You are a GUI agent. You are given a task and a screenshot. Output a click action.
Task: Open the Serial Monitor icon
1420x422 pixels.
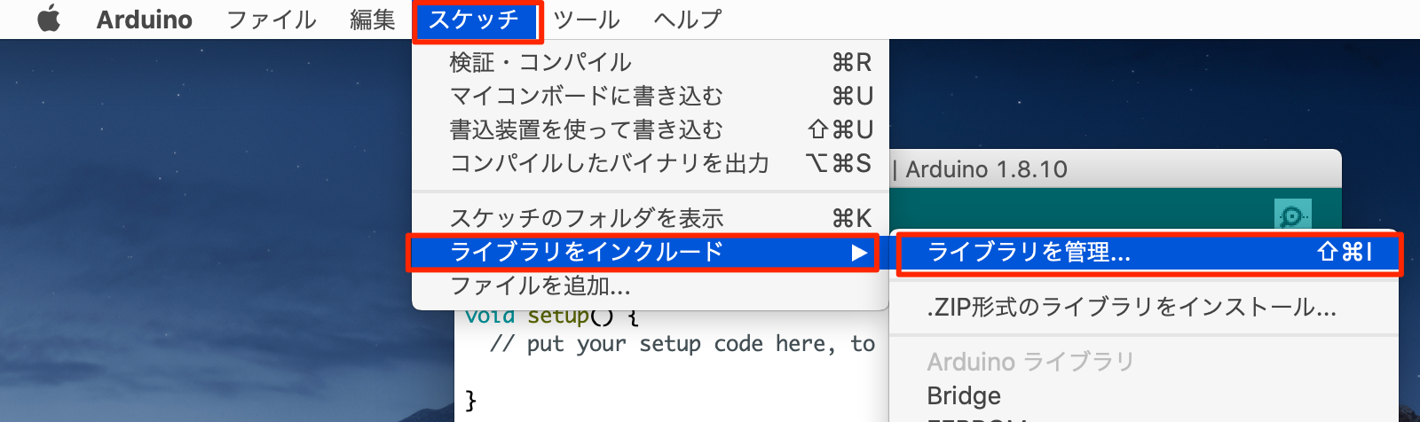tap(1292, 216)
